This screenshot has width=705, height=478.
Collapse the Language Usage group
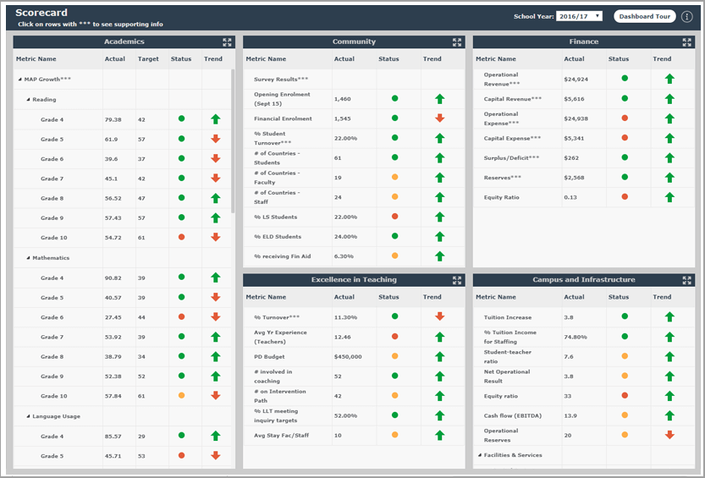click(x=28, y=416)
